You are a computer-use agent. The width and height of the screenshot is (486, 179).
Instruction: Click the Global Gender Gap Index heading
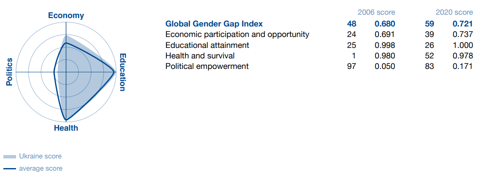tap(214, 24)
